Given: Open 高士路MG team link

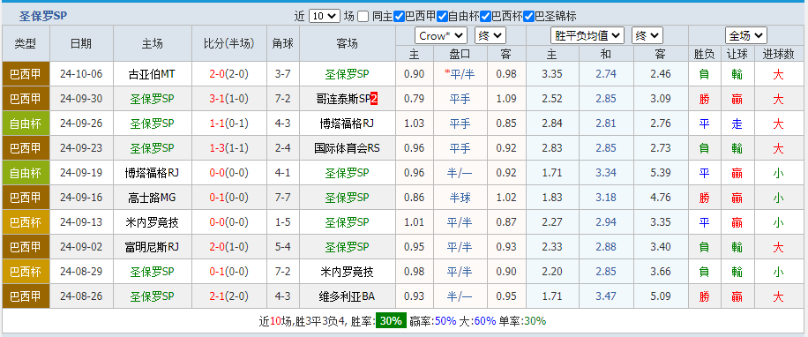Looking at the screenshot, I should tap(152, 198).
